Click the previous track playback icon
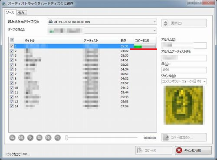This screenshot has width=217, height=160. (21, 138)
